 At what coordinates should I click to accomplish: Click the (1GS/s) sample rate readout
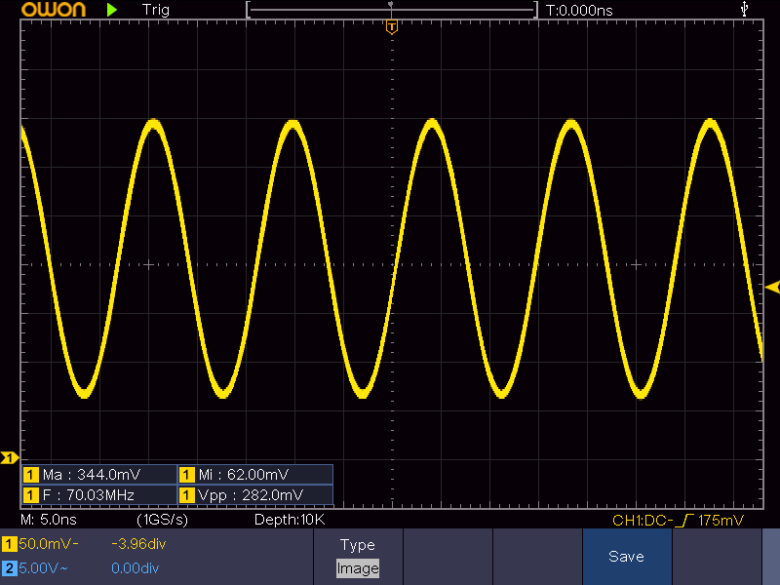(x=162, y=520)
